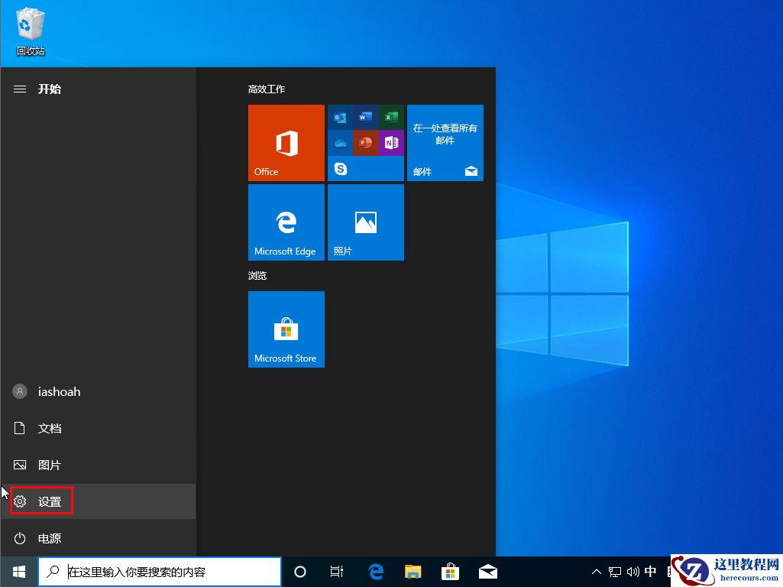Launch Excel from the tile group

pyautogui.click(x=391, y=117)
